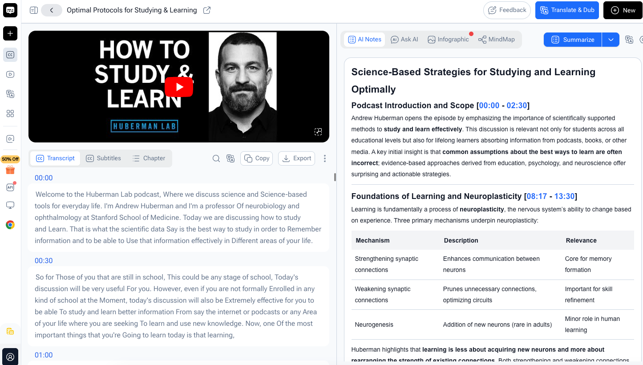
Task: Click the plus icon in the sidebar
Action: 10,33
